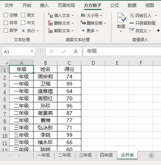Click cell containing 蒋景燕

click(x=45, y=113)
